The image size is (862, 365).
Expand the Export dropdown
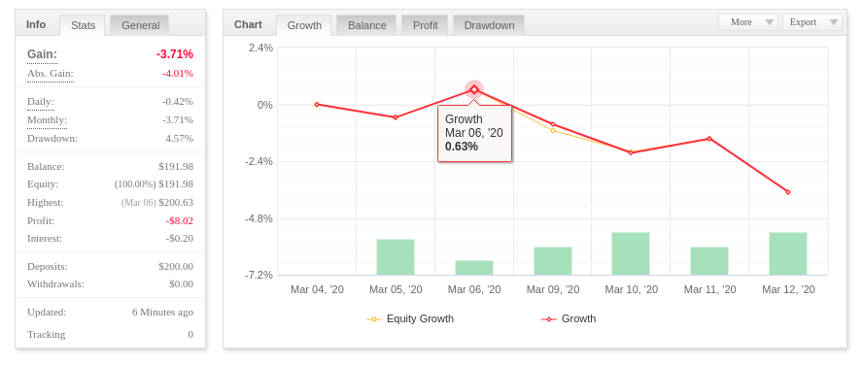tap(812, 22)
